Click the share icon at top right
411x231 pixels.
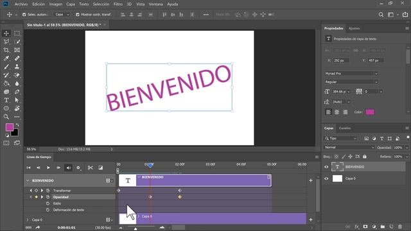tap(405, 15)
